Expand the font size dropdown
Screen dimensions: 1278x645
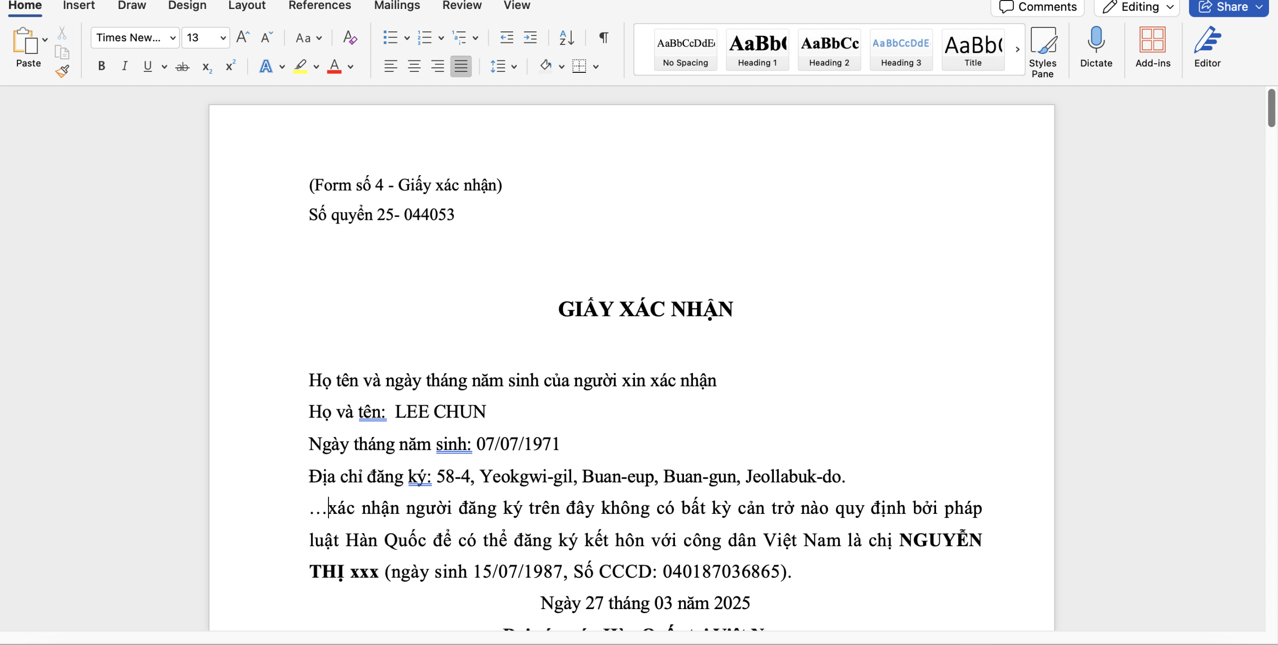[x=223, y=38]
